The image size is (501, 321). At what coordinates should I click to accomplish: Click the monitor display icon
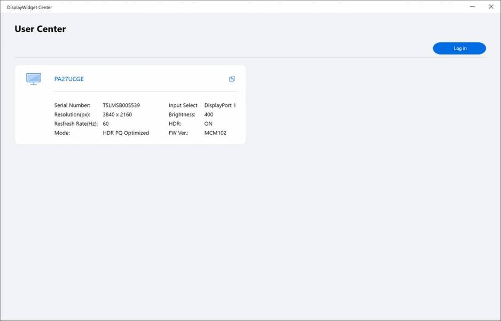click(x=34, y=79)
